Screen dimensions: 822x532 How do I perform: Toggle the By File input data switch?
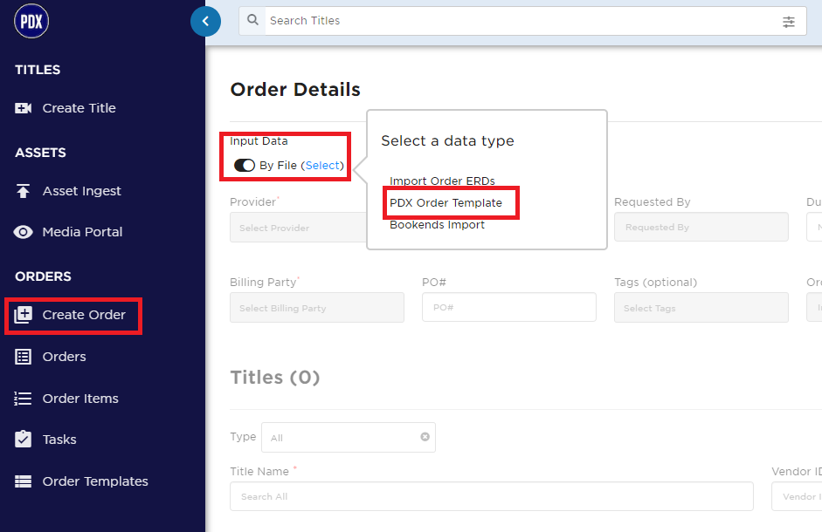pyautogui.click(x=245, y=166)
